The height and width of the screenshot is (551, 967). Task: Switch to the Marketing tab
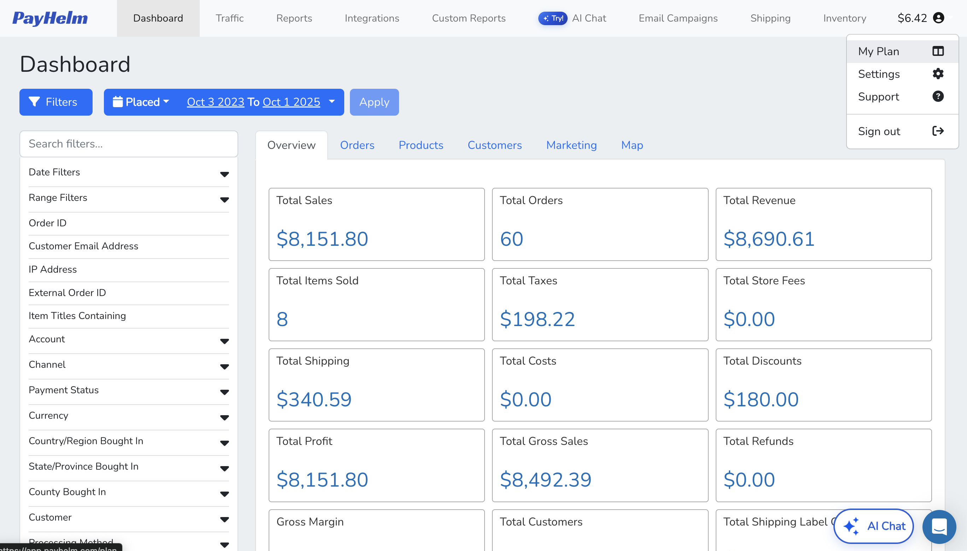572,145
